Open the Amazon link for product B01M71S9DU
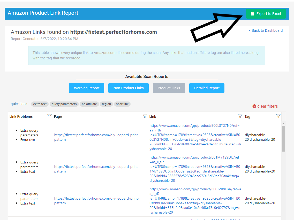This screenshot has height=220, width=294. coord(195,169)
